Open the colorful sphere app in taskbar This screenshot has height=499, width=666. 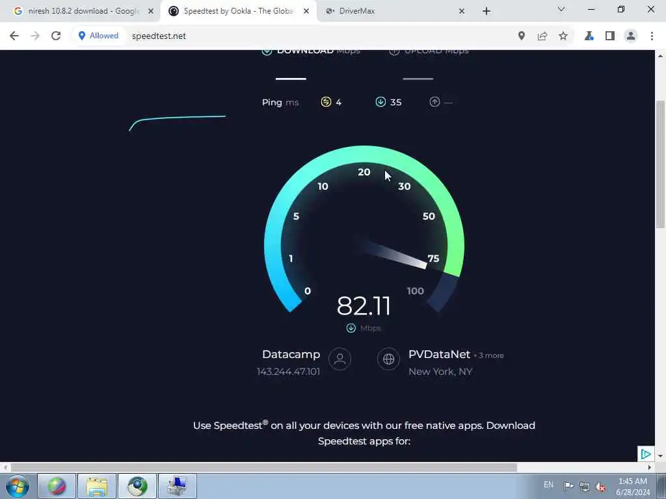click(x=57, y=486)
